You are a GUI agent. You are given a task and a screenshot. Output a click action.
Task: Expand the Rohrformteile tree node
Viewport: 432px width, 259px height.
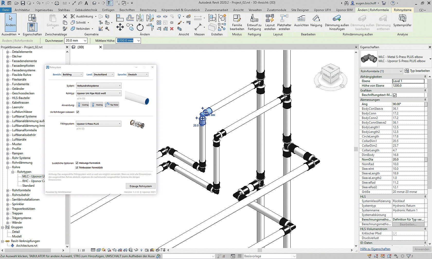pyautogui.click(x=8, y=190)
